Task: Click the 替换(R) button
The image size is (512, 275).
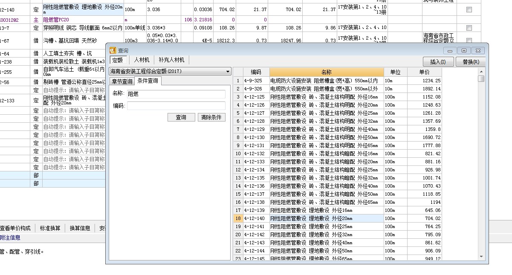Action: tap(470, 62)
